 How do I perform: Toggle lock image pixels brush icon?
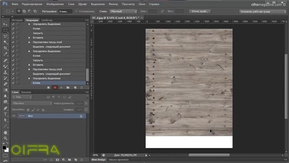point(33,110)
